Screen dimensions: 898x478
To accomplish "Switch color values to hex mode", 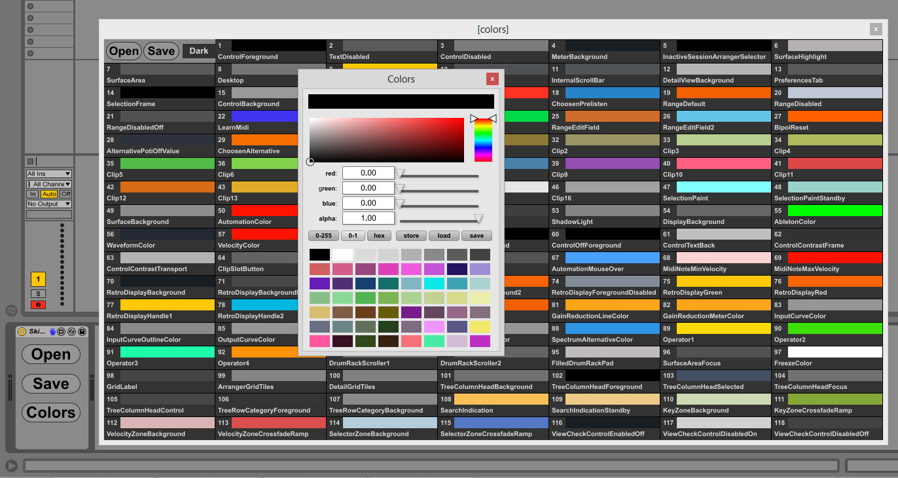I will [x=378, y=236].
